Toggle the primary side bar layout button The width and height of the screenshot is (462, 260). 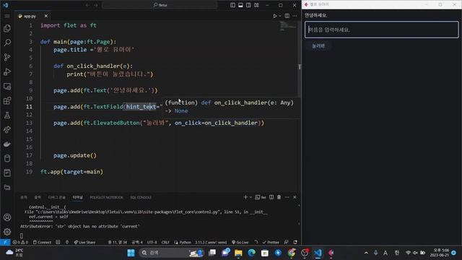[x=232, y=5]
